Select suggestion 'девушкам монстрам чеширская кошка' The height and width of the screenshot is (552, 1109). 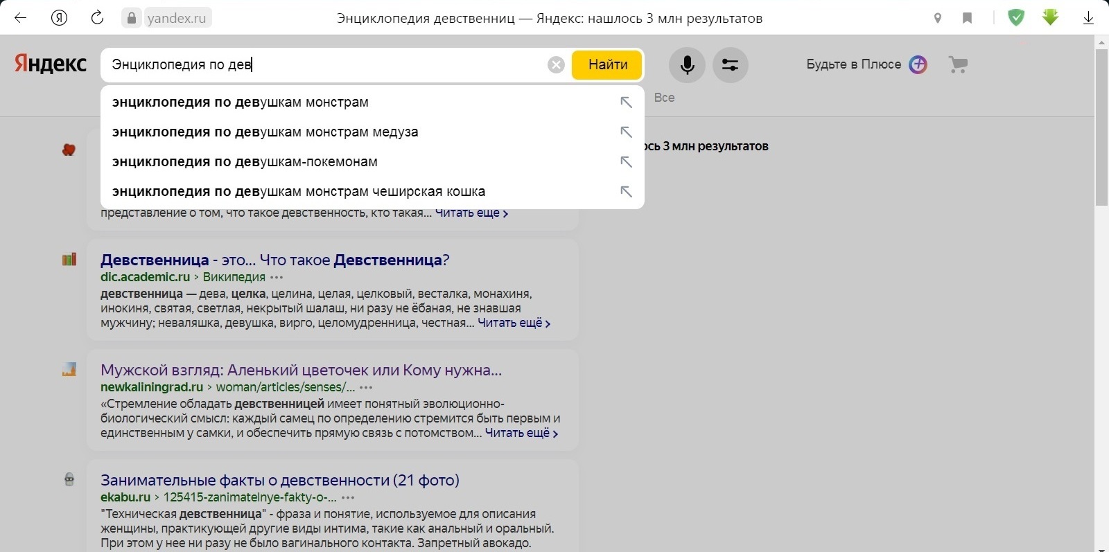[372, 191]
